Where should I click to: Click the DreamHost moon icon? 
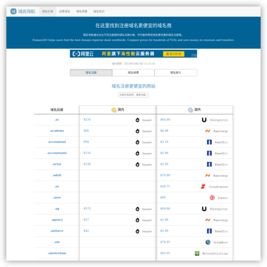click(208, 242)
